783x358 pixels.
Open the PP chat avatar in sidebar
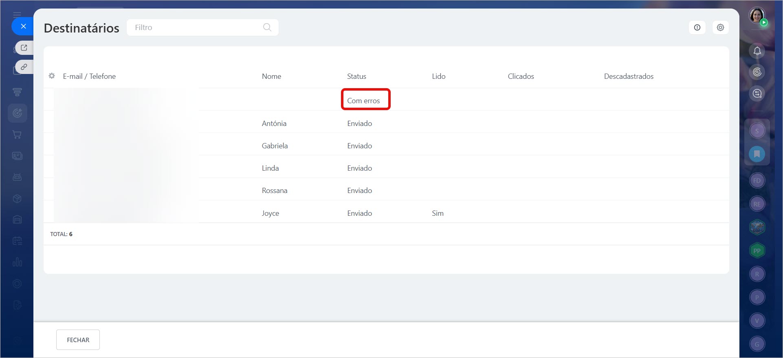click(757, 251)
